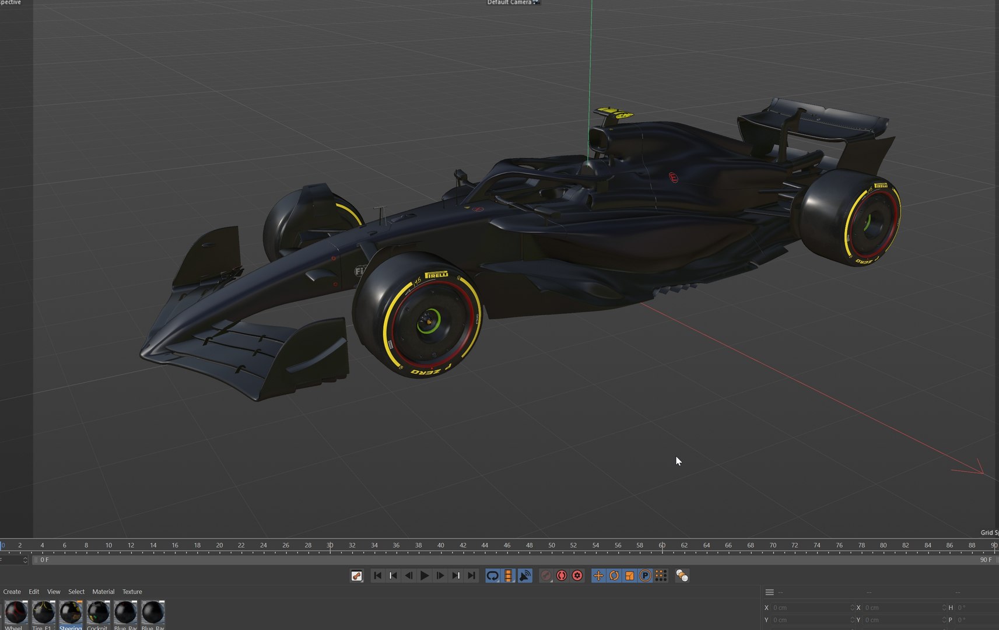Toggle rotation keyframe recording

pyautogui.click(x=614, y=576)
